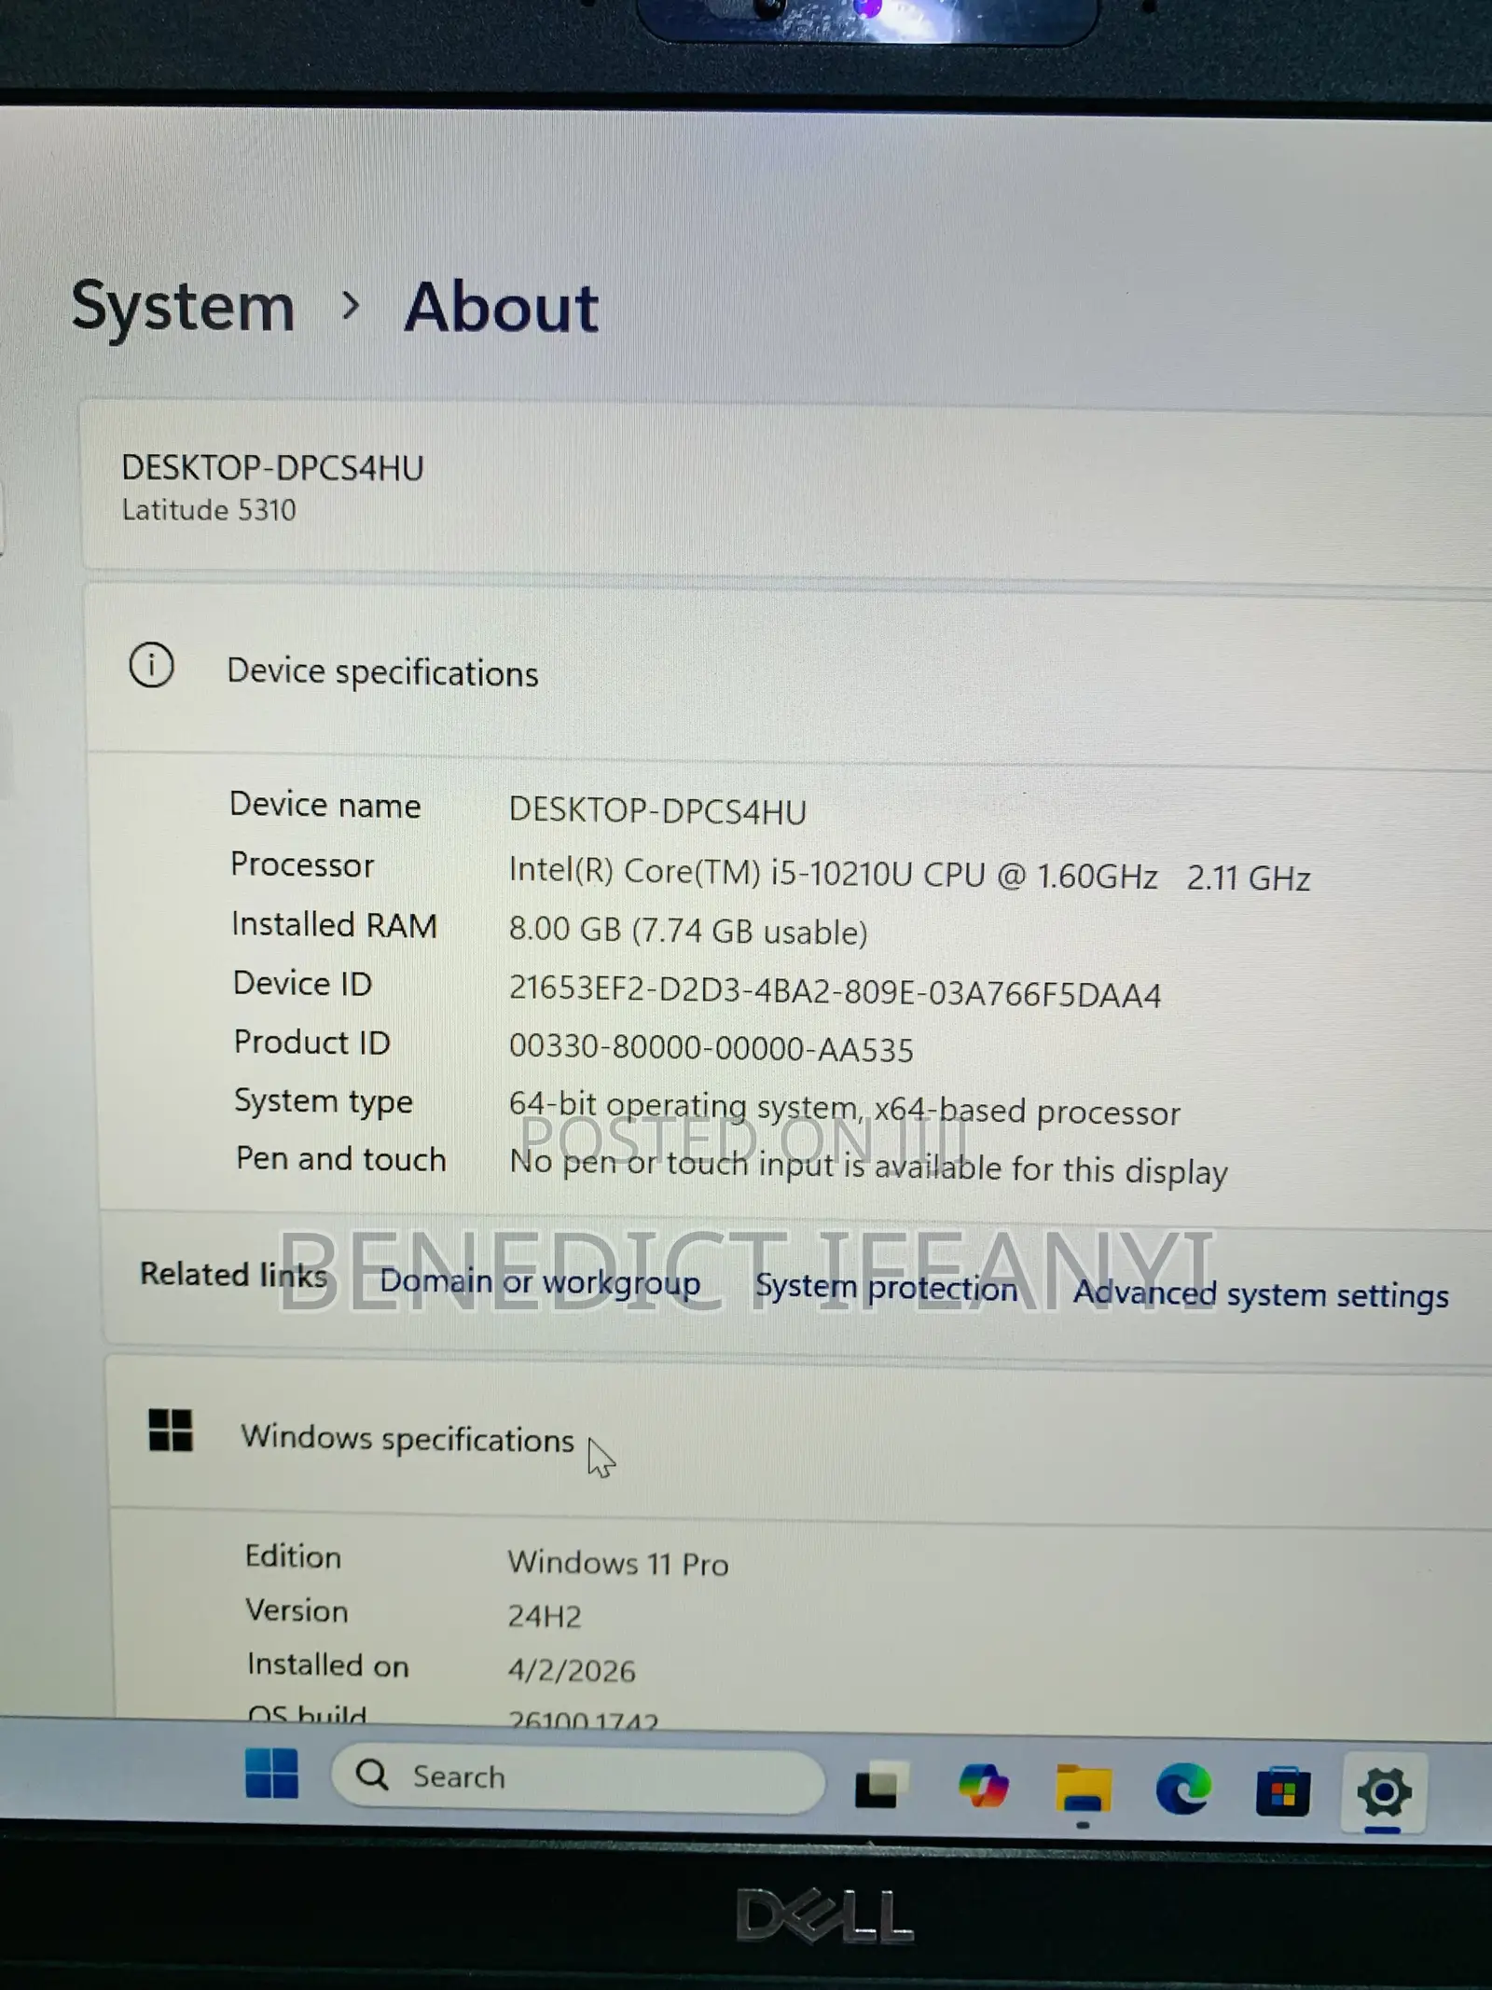
Task: Open Advanced system settings link
Action: [x=1261, y=1294]
